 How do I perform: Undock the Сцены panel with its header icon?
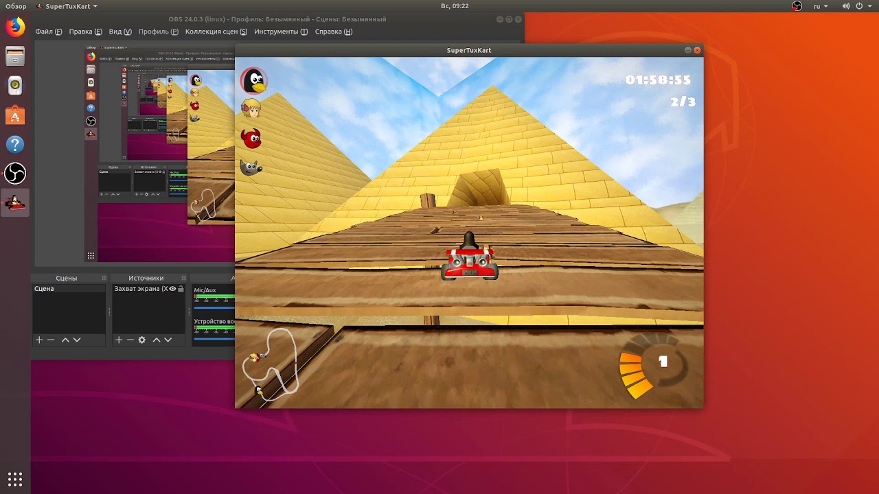coord(104,278)
